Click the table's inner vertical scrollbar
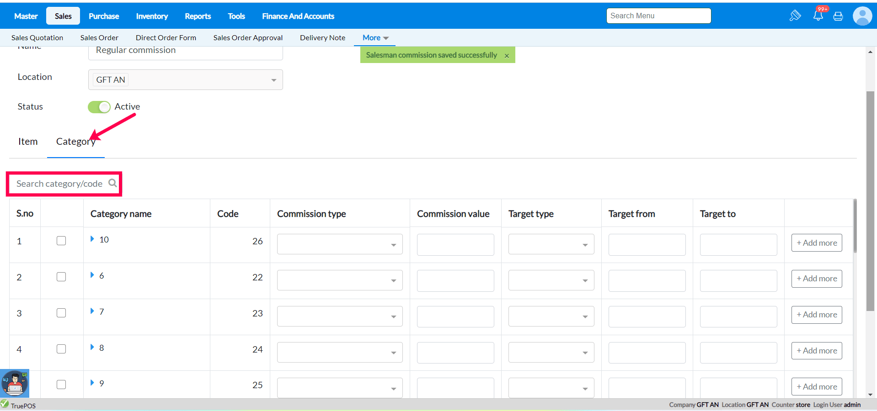This screenshot has height=411, width=877. tap(855, 226)
